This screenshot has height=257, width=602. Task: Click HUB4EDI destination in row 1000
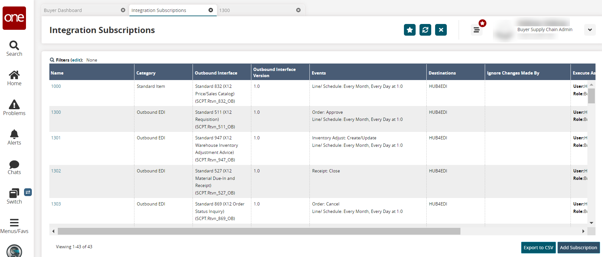pos(438,86)
